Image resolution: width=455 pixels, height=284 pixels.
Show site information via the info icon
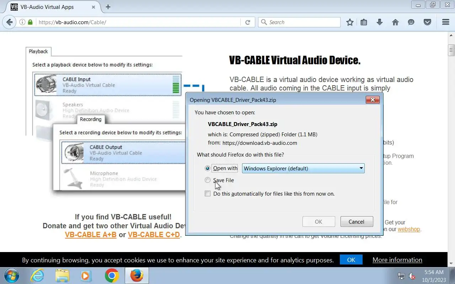click(x=22, y=22)
